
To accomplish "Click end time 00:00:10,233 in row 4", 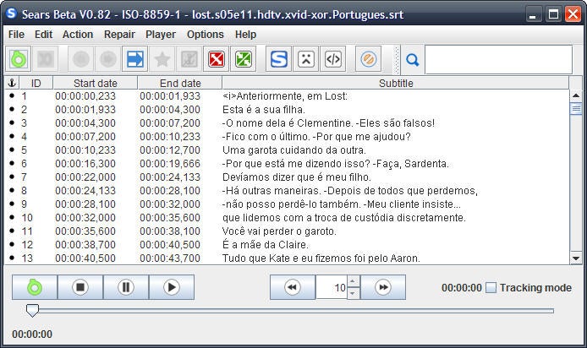I will [170, 137].
